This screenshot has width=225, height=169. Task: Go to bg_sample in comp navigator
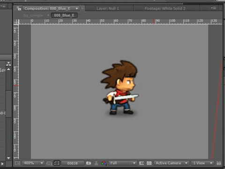(33, 15)
